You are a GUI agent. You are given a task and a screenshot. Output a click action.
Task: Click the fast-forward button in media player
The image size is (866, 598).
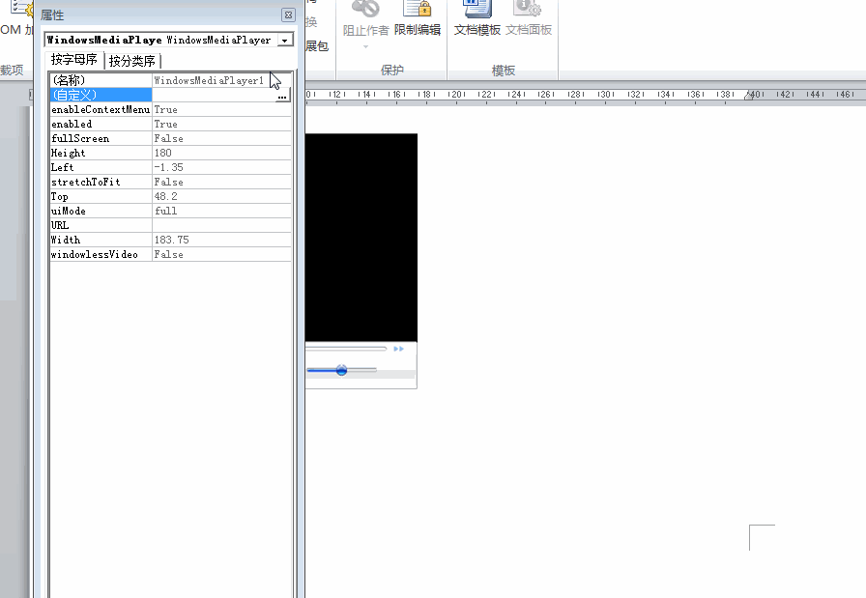(399, 349)
